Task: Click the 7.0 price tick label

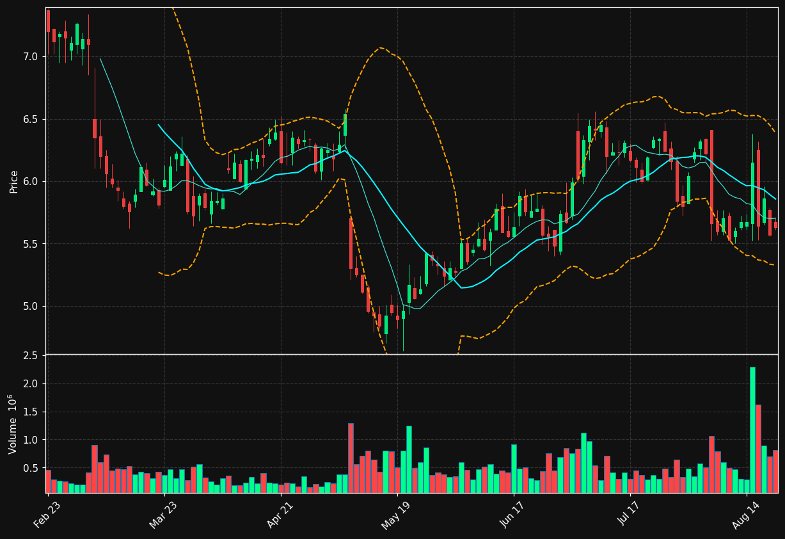Action: click(31, 57)
